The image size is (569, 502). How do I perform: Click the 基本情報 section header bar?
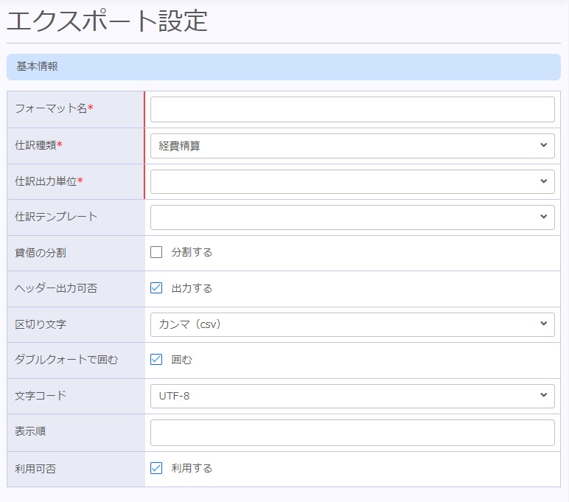pos(284,67)
